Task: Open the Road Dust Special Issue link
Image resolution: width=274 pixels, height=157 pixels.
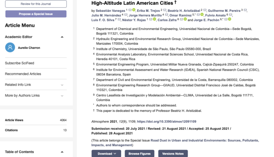Action: [175, 143]
